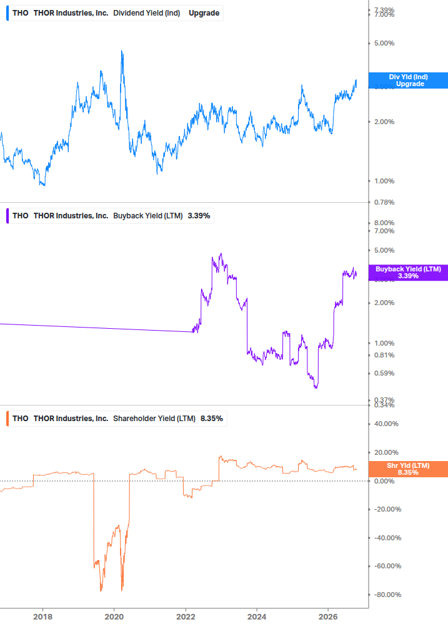Click the 8.35% value in the Shareholder Yield legend

(212, 418)
